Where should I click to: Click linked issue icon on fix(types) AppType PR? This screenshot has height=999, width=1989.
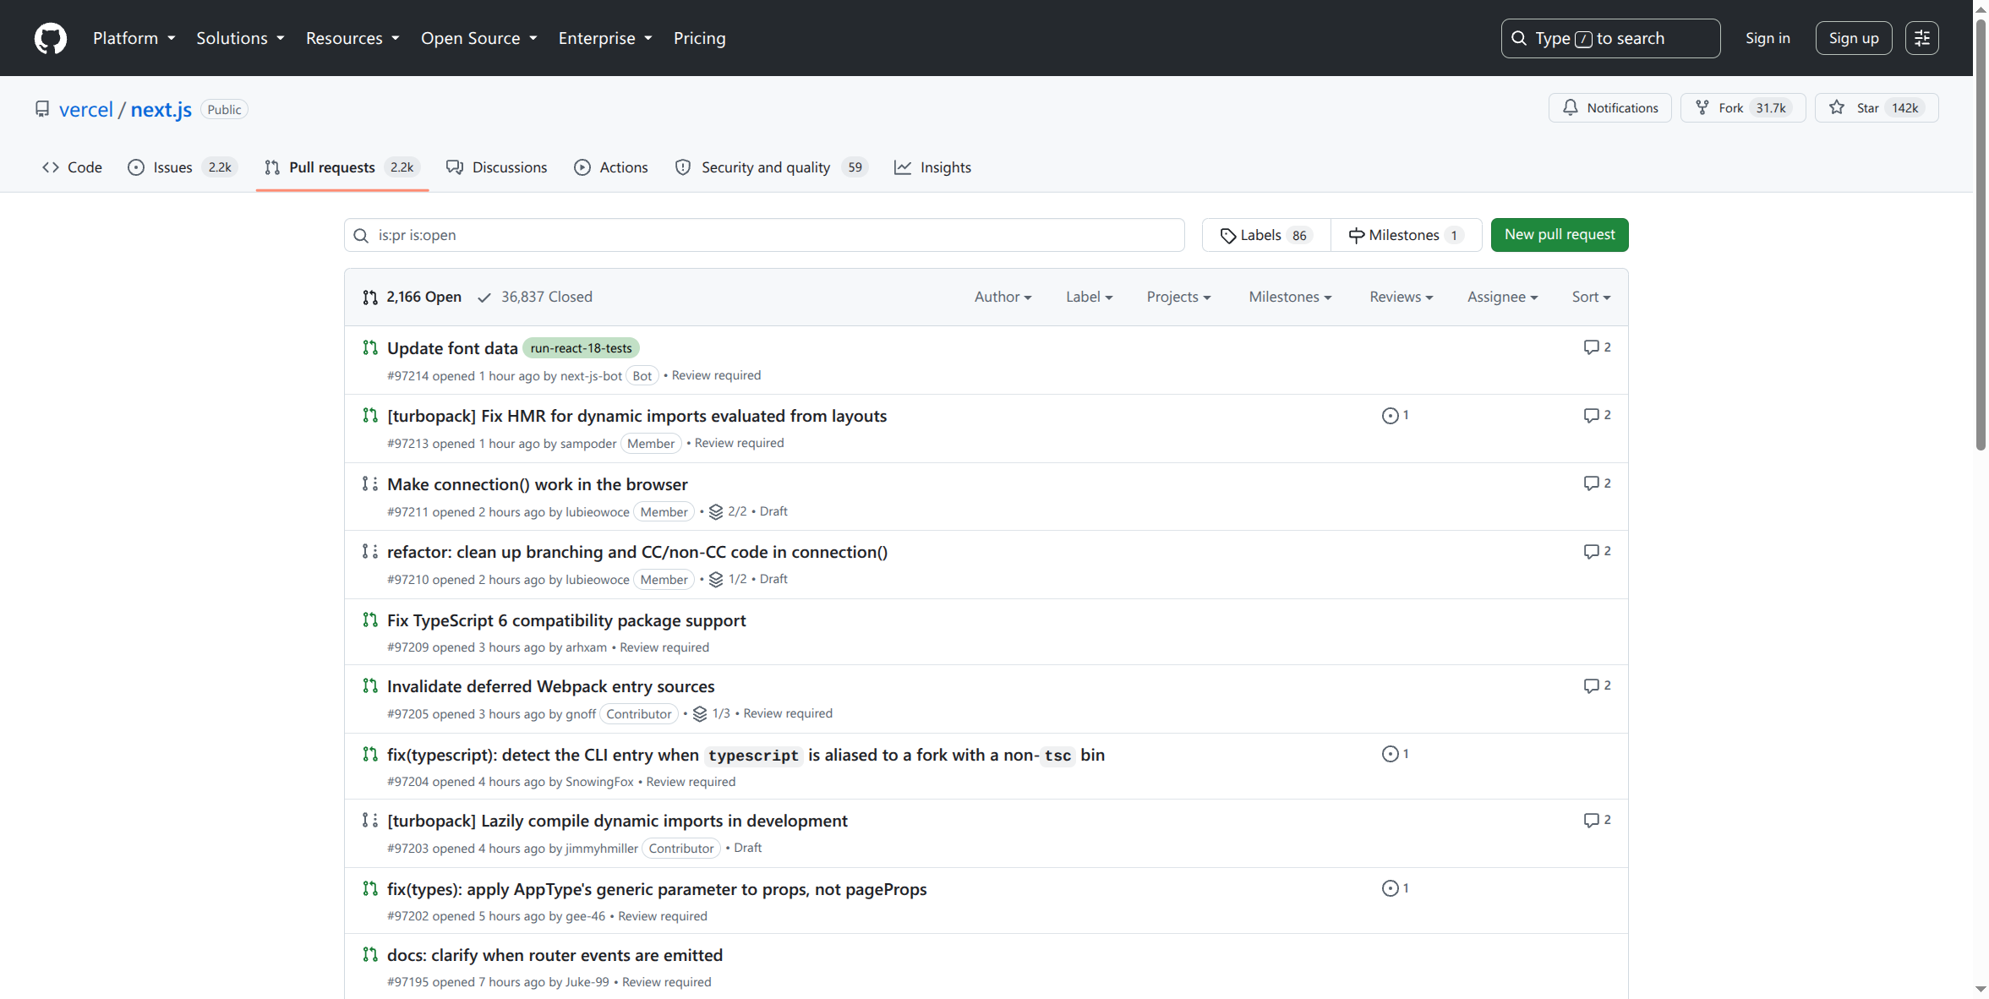[1390, 888]
